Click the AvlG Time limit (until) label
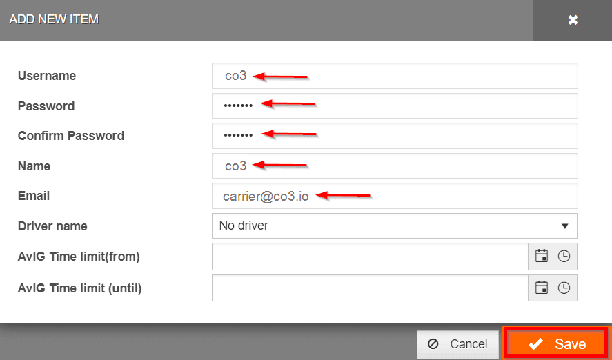This screenshot has height=360, width=612. pos(79,288)
